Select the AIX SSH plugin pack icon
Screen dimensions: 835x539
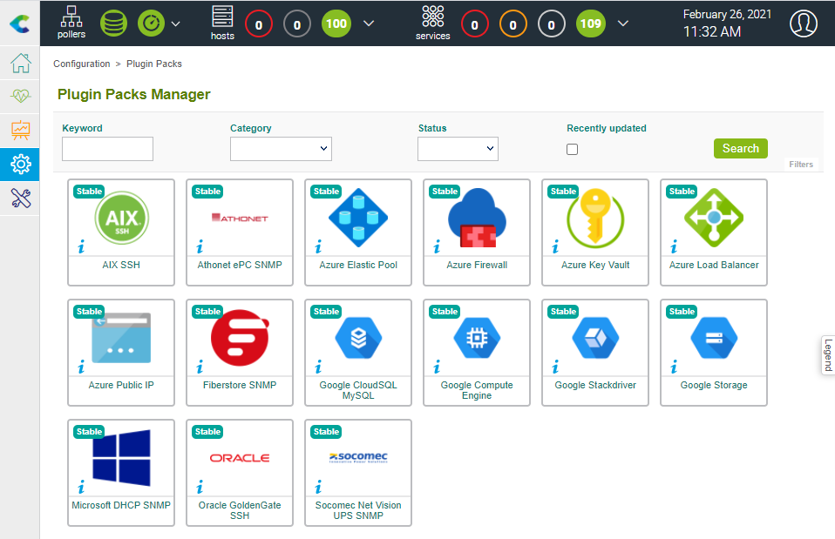click(x=121, y=218)
